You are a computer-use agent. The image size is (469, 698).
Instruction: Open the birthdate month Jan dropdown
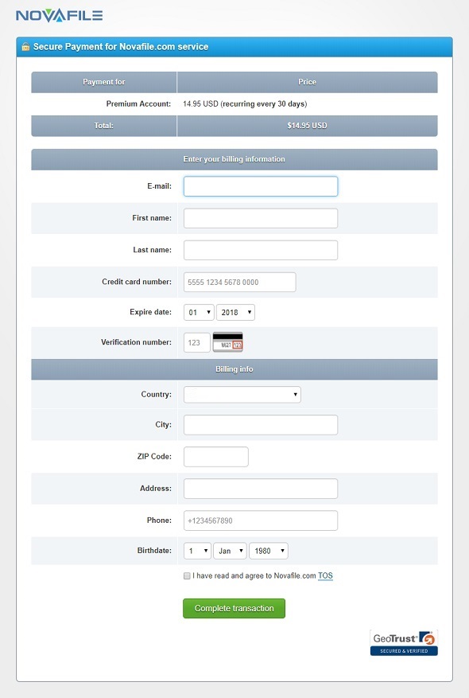231,551
